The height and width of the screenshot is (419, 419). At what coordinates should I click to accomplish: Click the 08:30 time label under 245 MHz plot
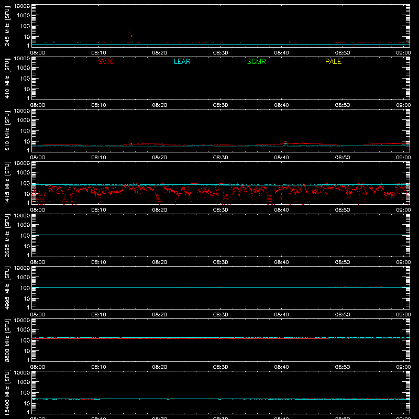[x=220, y=53]
